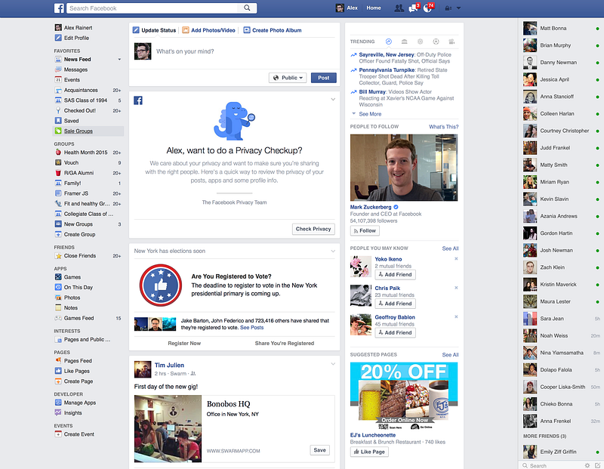This screenshot has width=604, height=469.
Task: Add Chris Paik as friend
Action: click(x=395, y=304)
